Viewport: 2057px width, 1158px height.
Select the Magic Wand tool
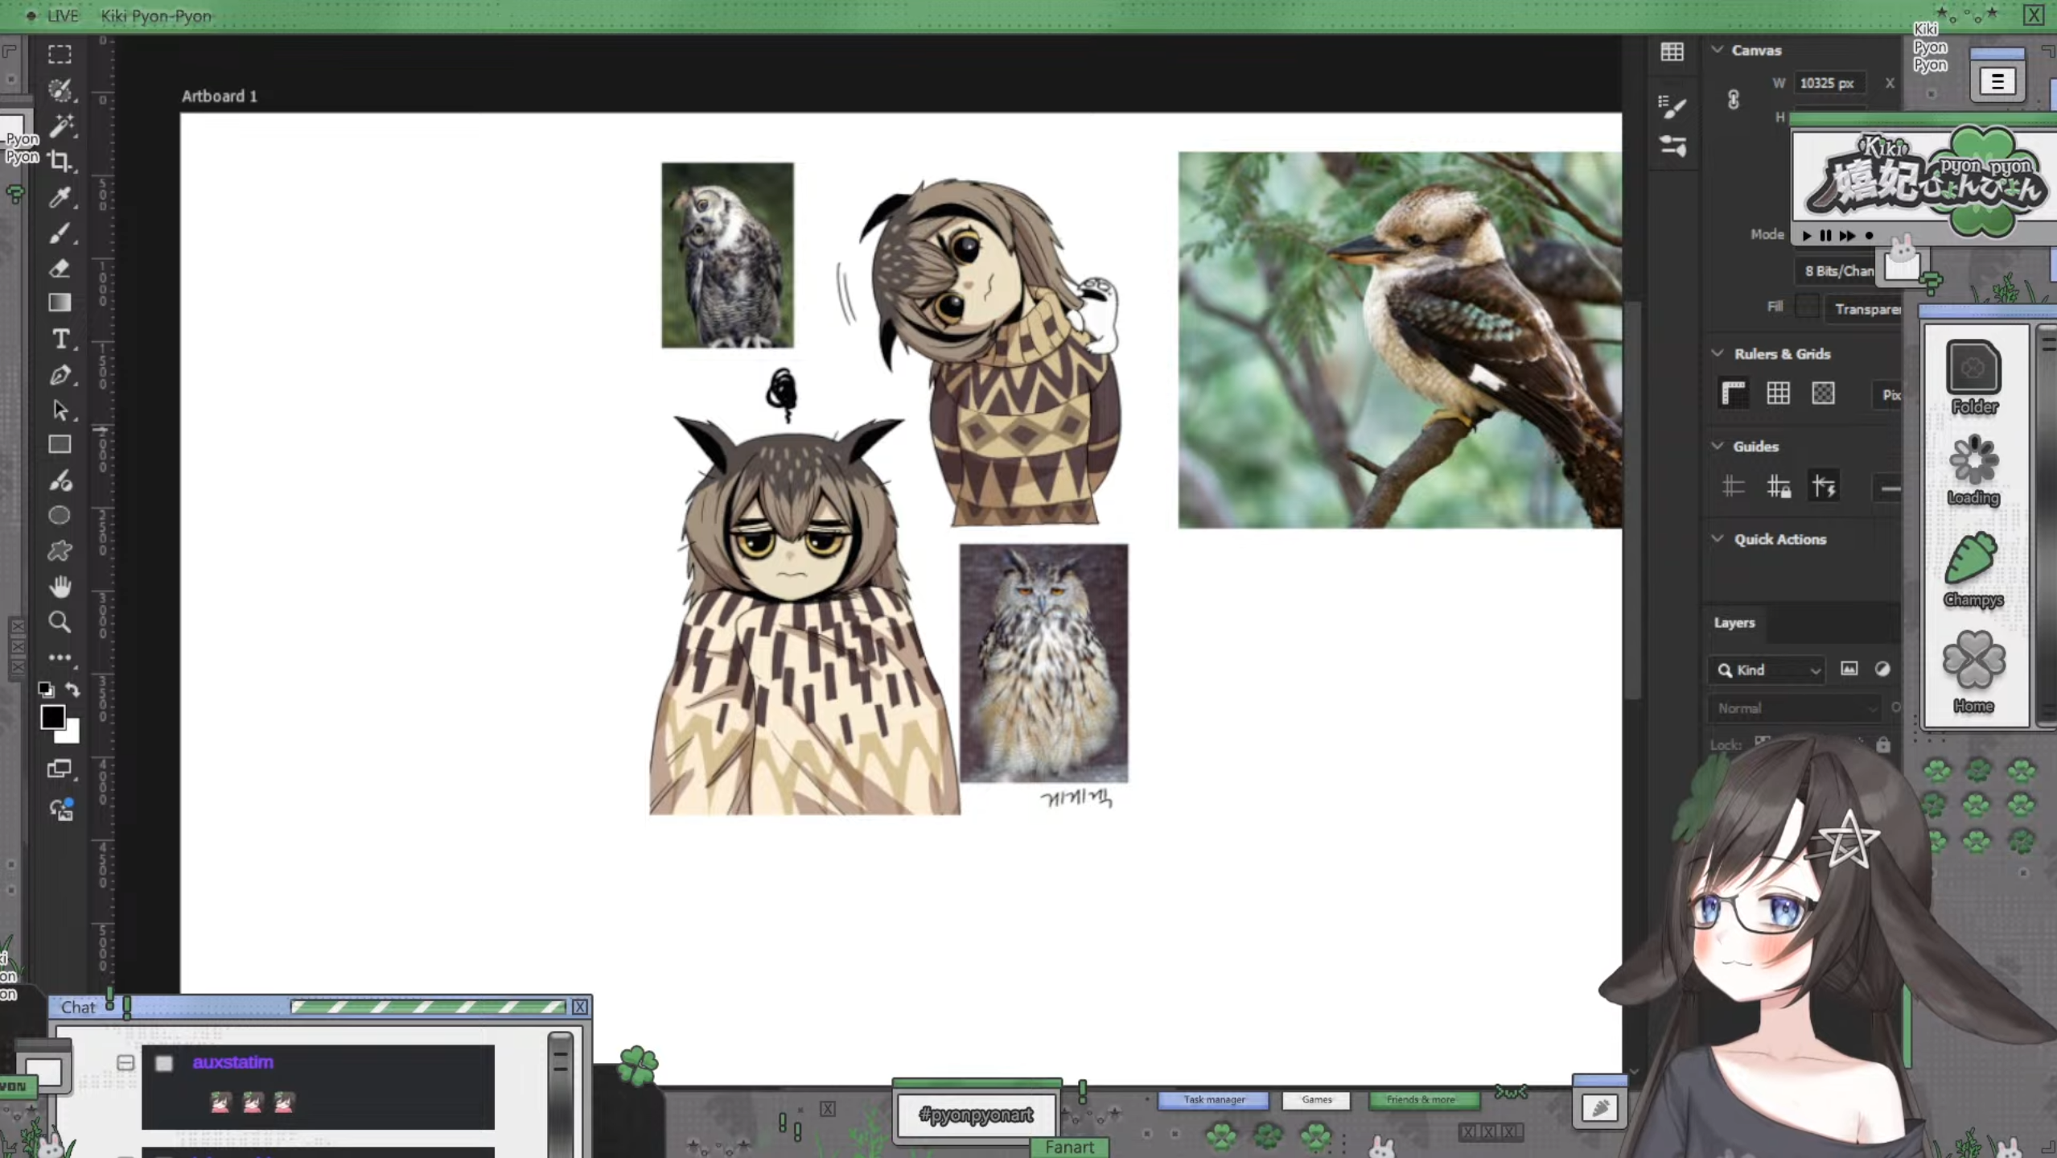(x=60, y=126)
